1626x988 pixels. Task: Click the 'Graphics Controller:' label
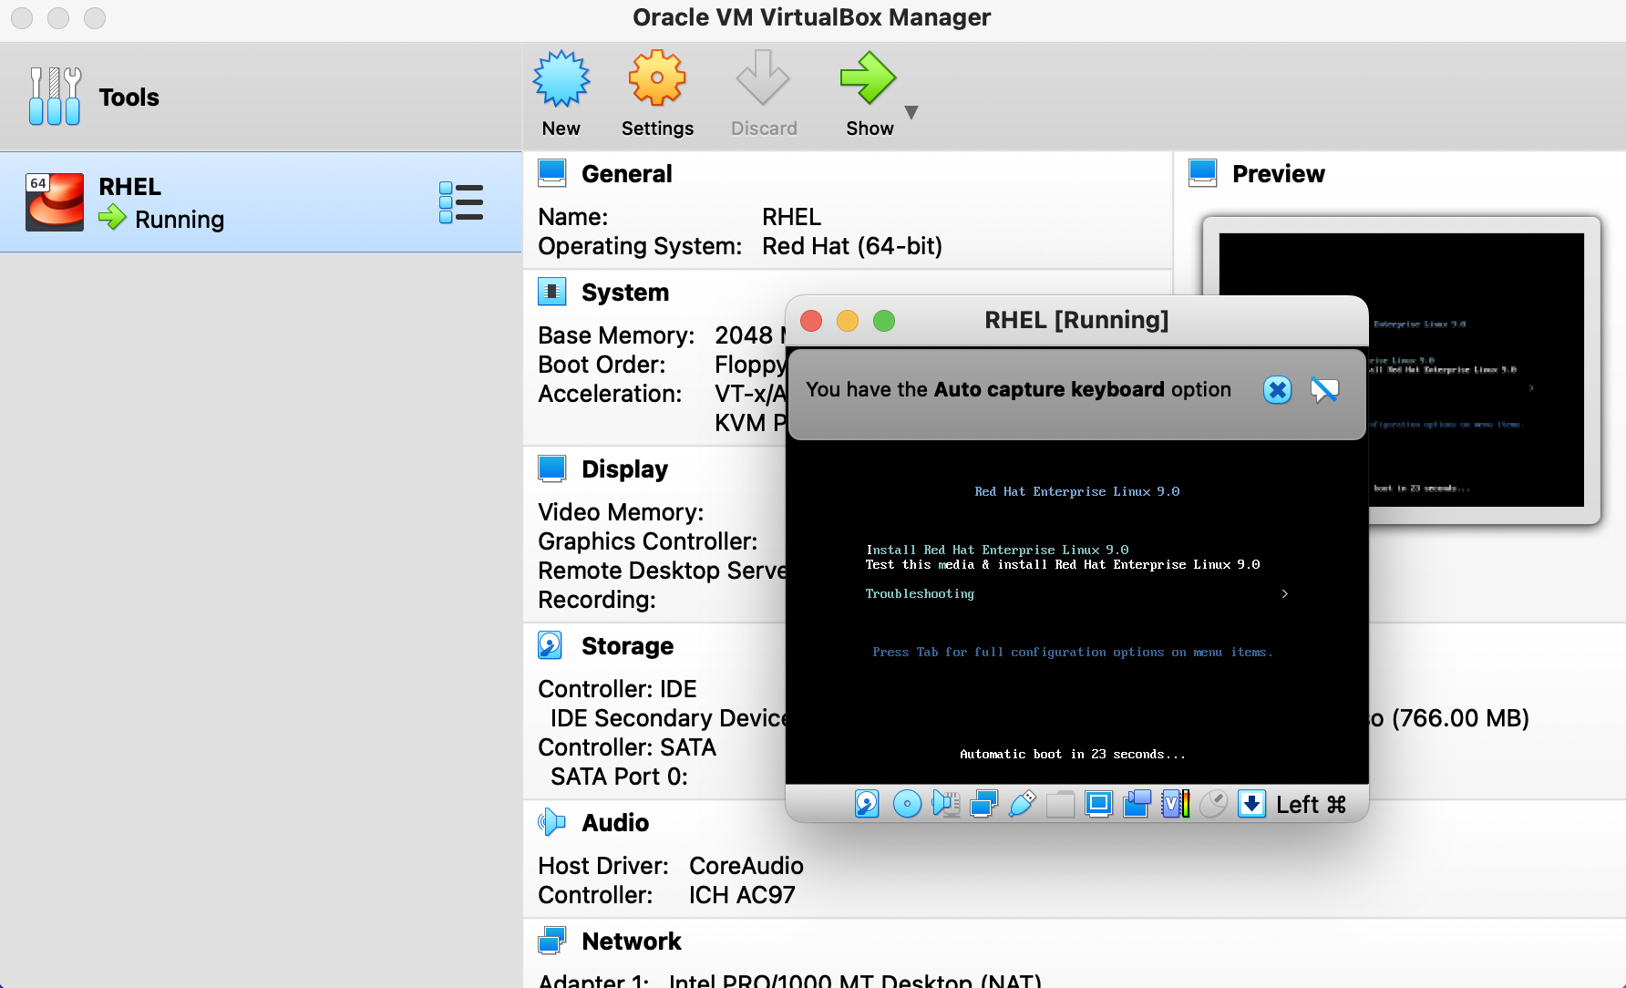pos(647,541)
